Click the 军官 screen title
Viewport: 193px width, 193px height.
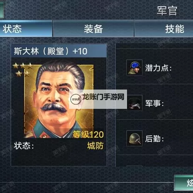pos(167,11)
